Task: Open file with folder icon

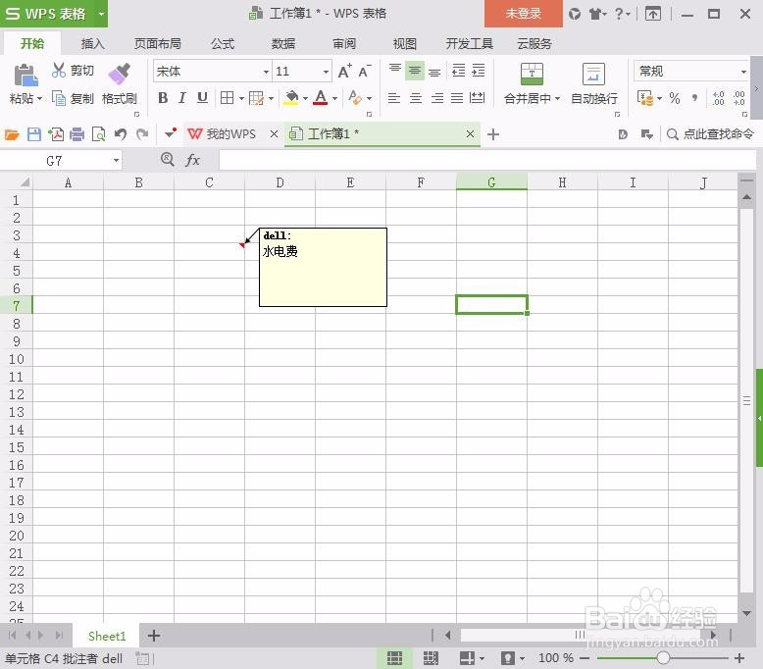Action: [x=12, y=134]
